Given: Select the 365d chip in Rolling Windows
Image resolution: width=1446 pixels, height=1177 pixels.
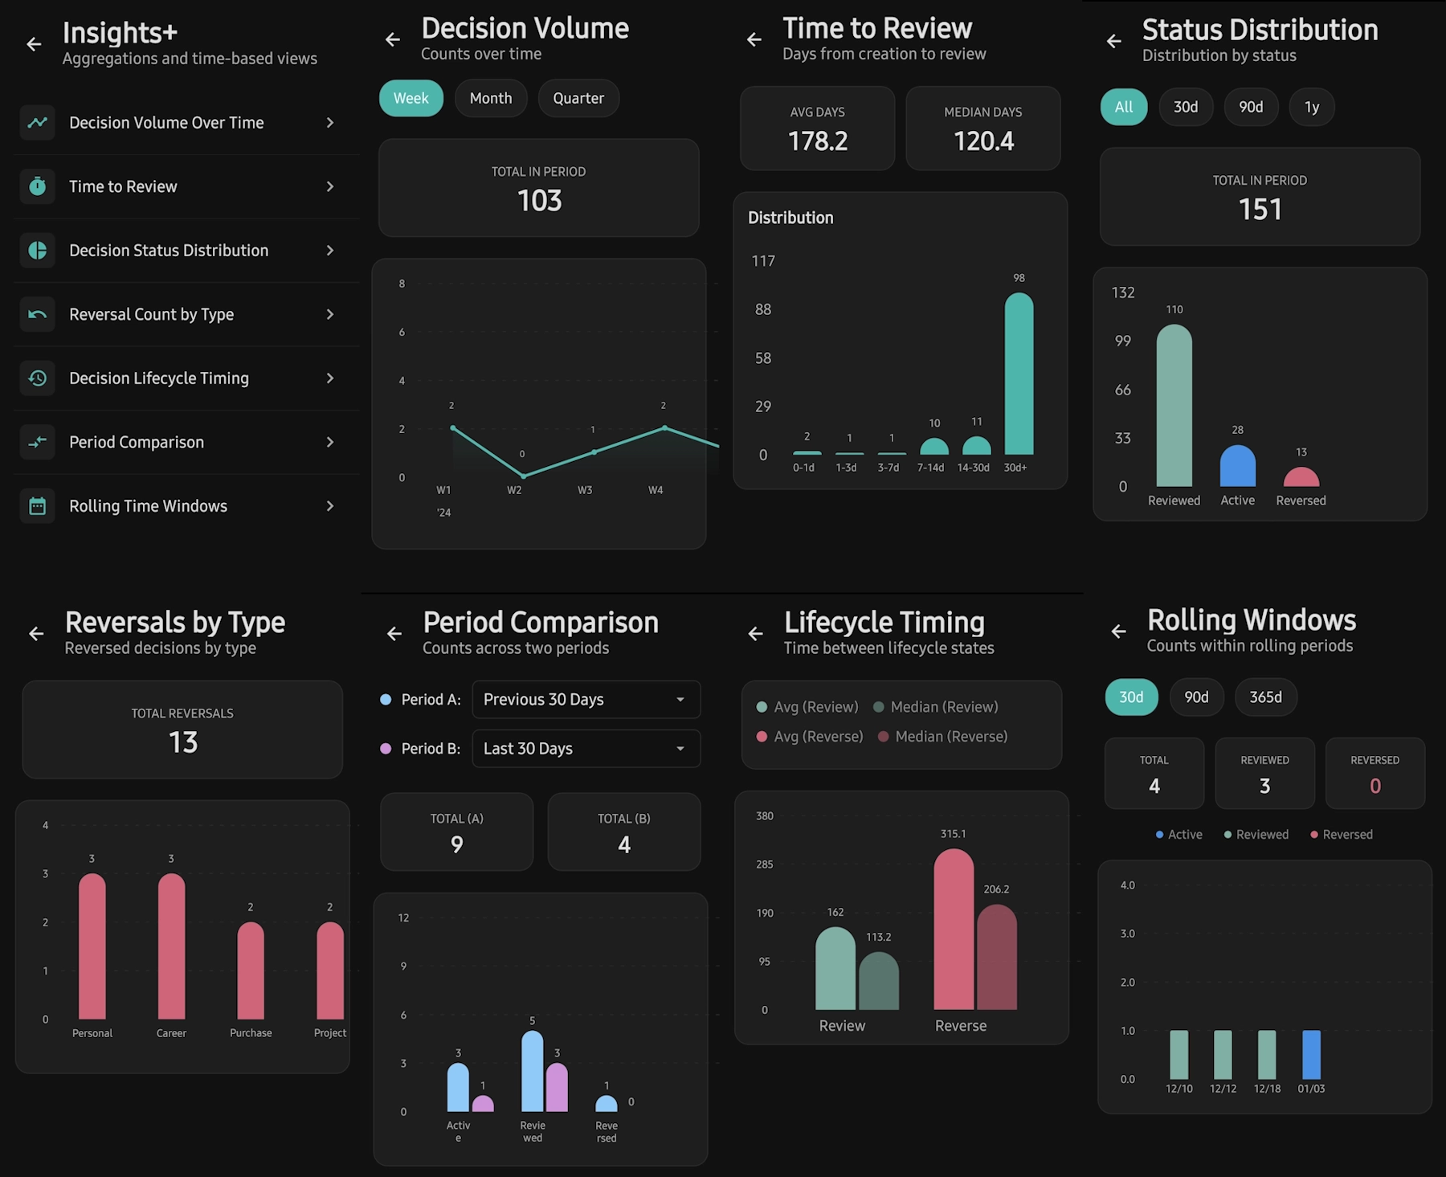Looking at the screenshot, I should [1266, 697].
